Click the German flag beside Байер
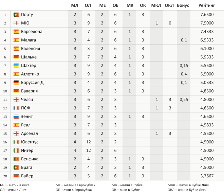Screen dimensions: 224x194 click(x=16, y=176)
